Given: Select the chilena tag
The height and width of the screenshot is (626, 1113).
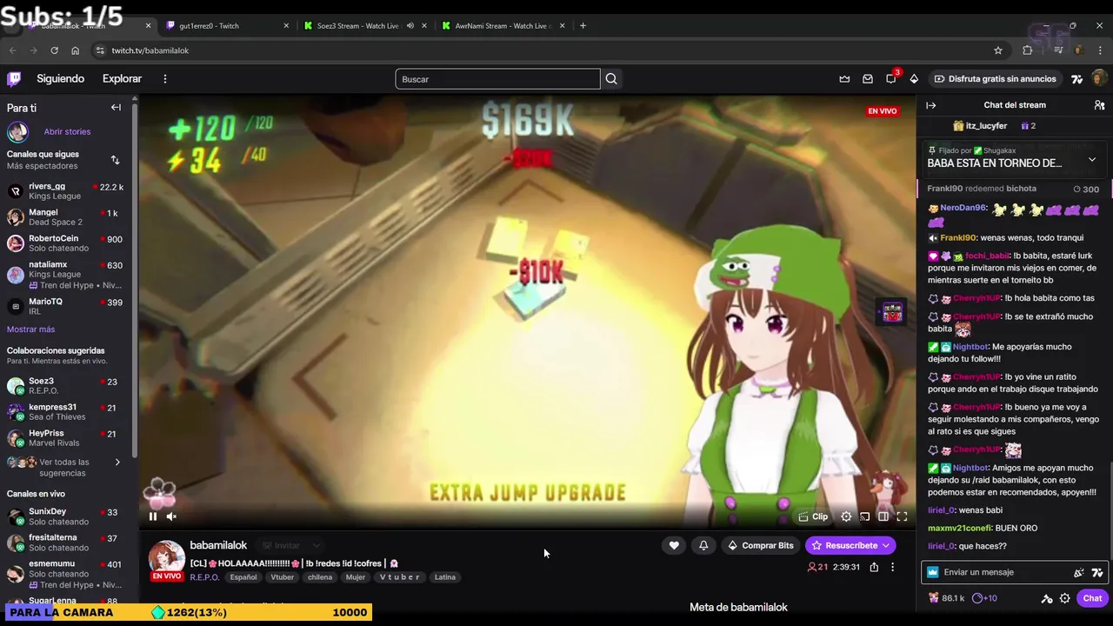Looking at the screenshot, I should coord(319,577).
